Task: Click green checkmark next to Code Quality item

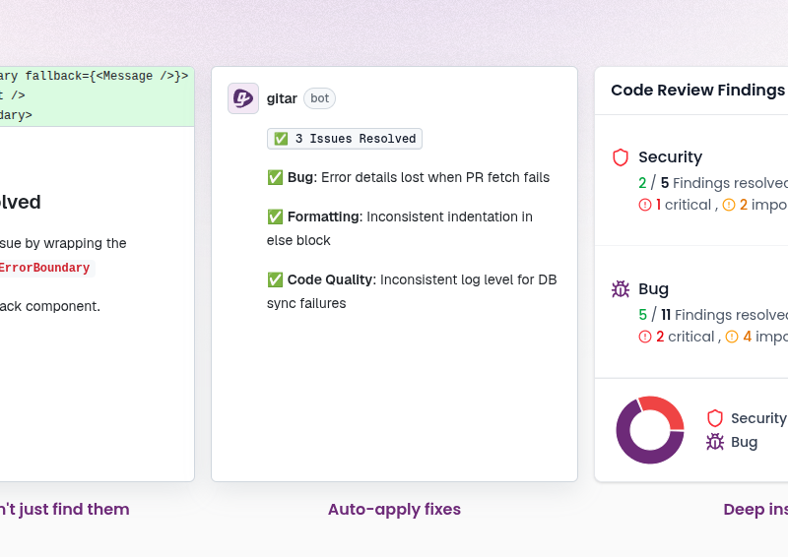Action: [x=275, y=279]
